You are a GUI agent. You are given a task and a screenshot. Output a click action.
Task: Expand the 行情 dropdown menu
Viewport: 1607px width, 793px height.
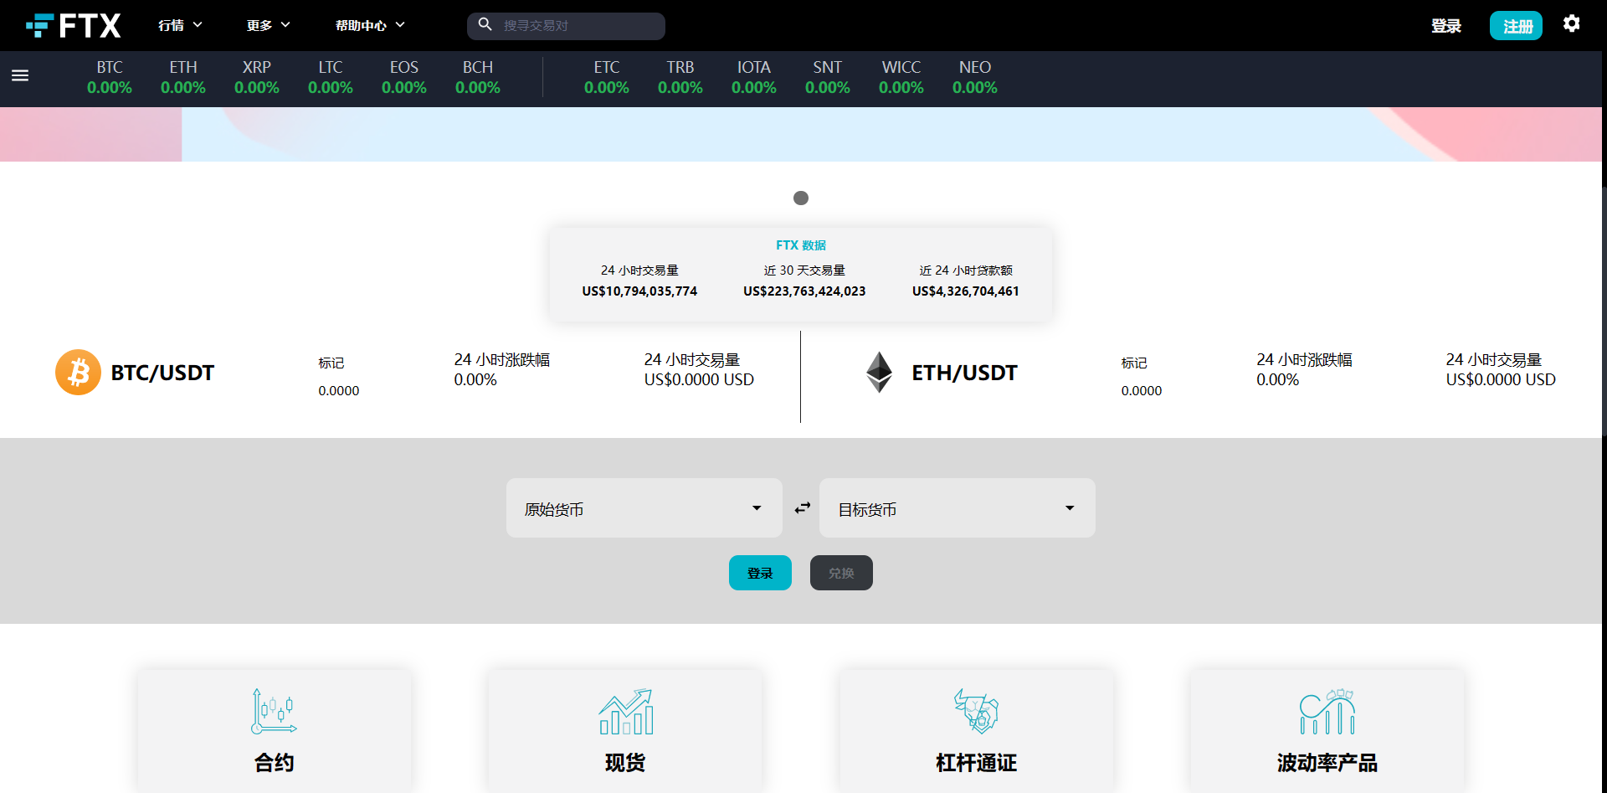pos(181,26)
